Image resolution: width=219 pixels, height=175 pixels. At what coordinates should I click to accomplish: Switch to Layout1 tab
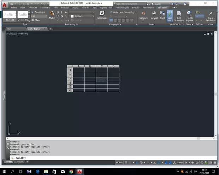[x=19, y=162]
